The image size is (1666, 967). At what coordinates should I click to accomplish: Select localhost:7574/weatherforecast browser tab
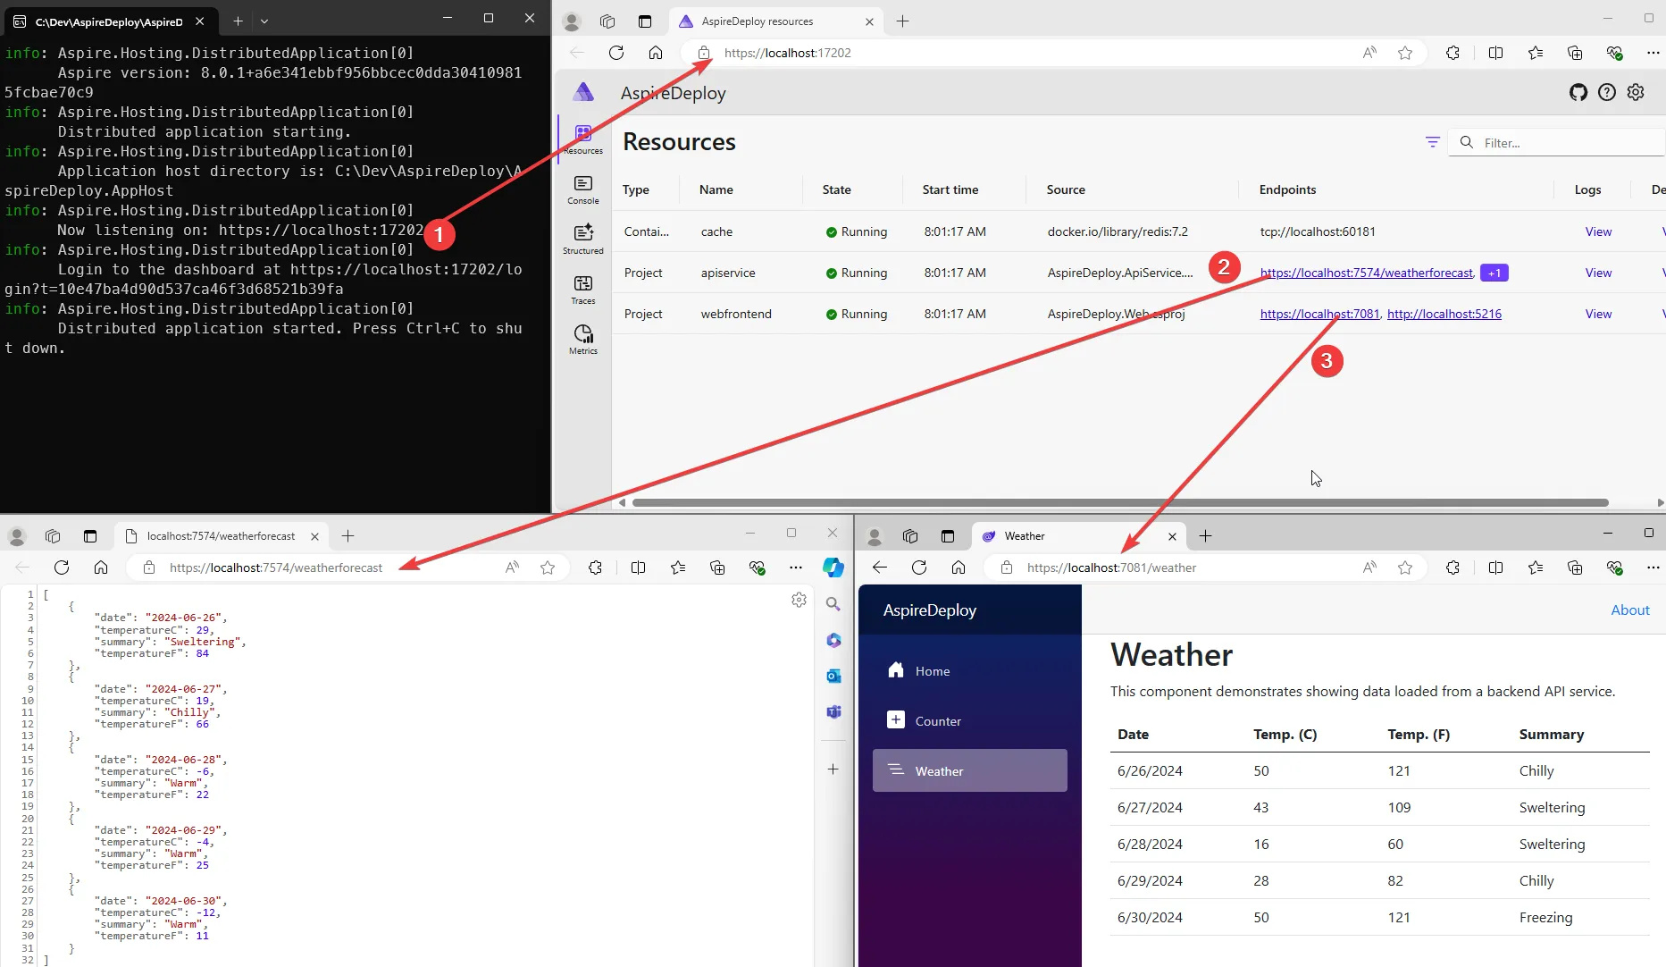point(221,536)
